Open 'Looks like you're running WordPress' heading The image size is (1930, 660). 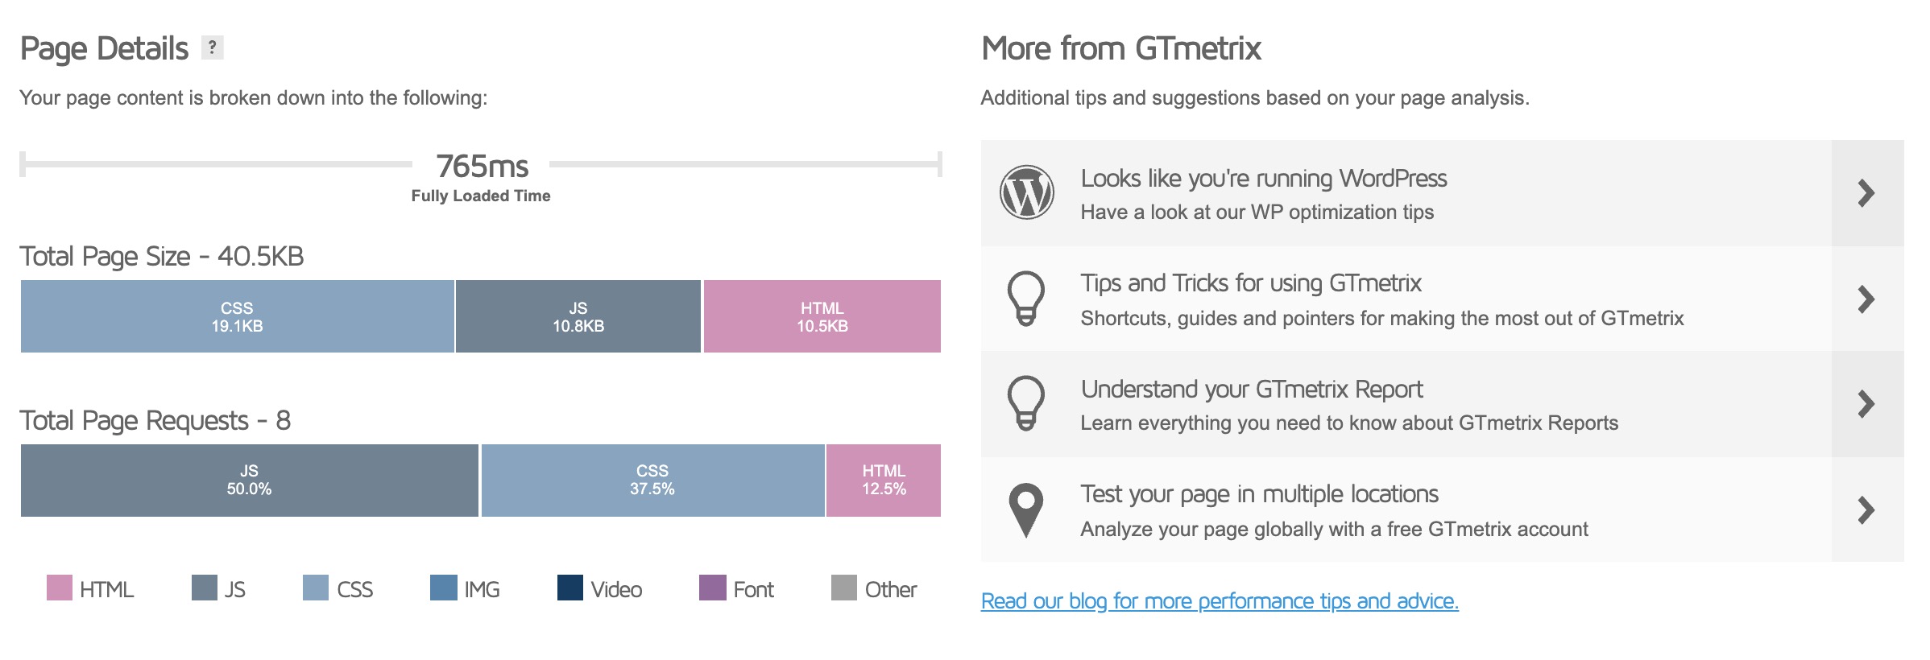point(1263,179)
